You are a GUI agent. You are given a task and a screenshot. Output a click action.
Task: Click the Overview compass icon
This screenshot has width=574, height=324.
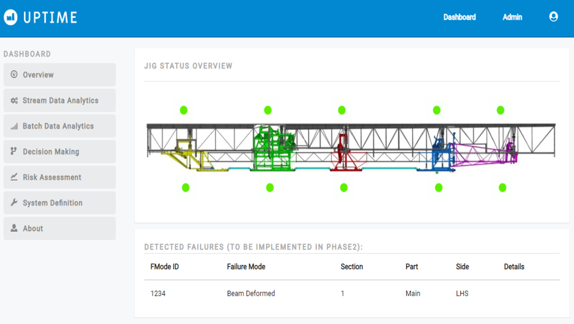point(14,74)
